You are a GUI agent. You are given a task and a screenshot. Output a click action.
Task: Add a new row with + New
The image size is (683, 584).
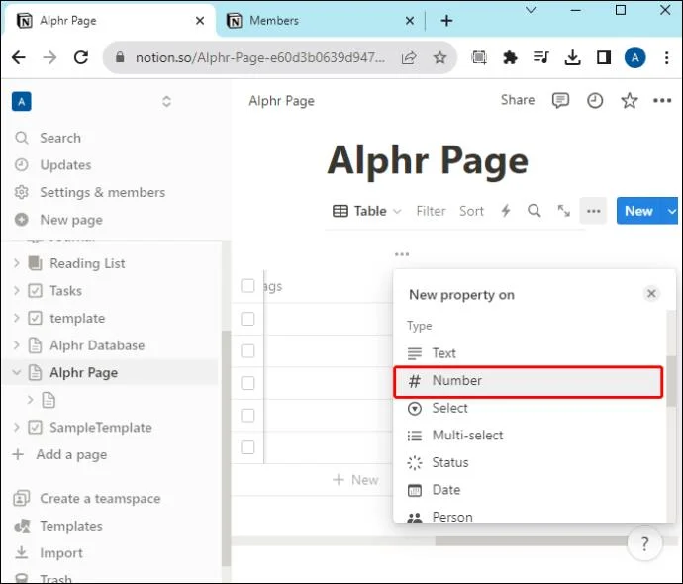click(355, 480)
